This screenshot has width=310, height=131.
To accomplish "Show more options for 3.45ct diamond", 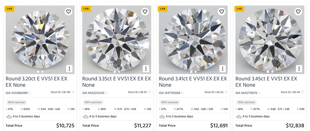I will [299, 69].
